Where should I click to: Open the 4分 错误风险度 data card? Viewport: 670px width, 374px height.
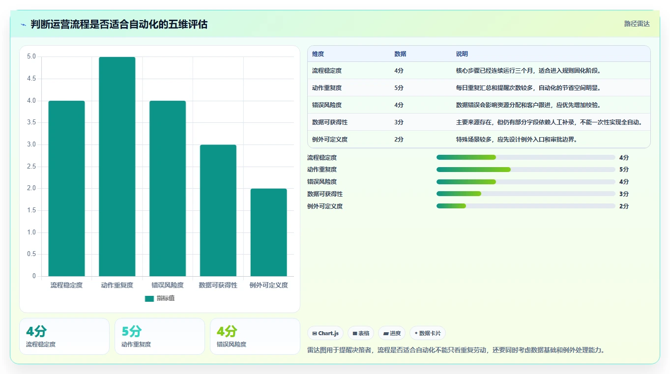tap(255, 336)
